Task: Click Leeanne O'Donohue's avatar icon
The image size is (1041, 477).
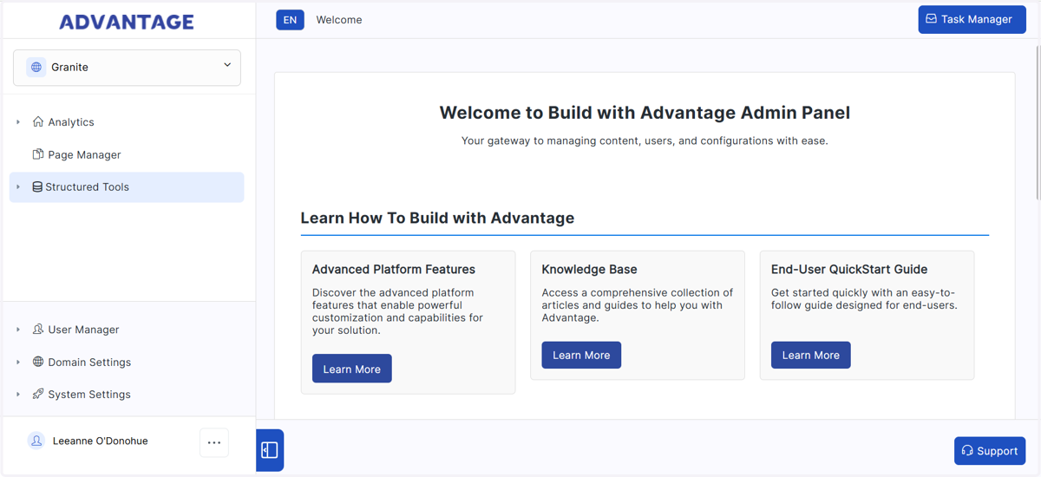Action: (x=36, y=441)
